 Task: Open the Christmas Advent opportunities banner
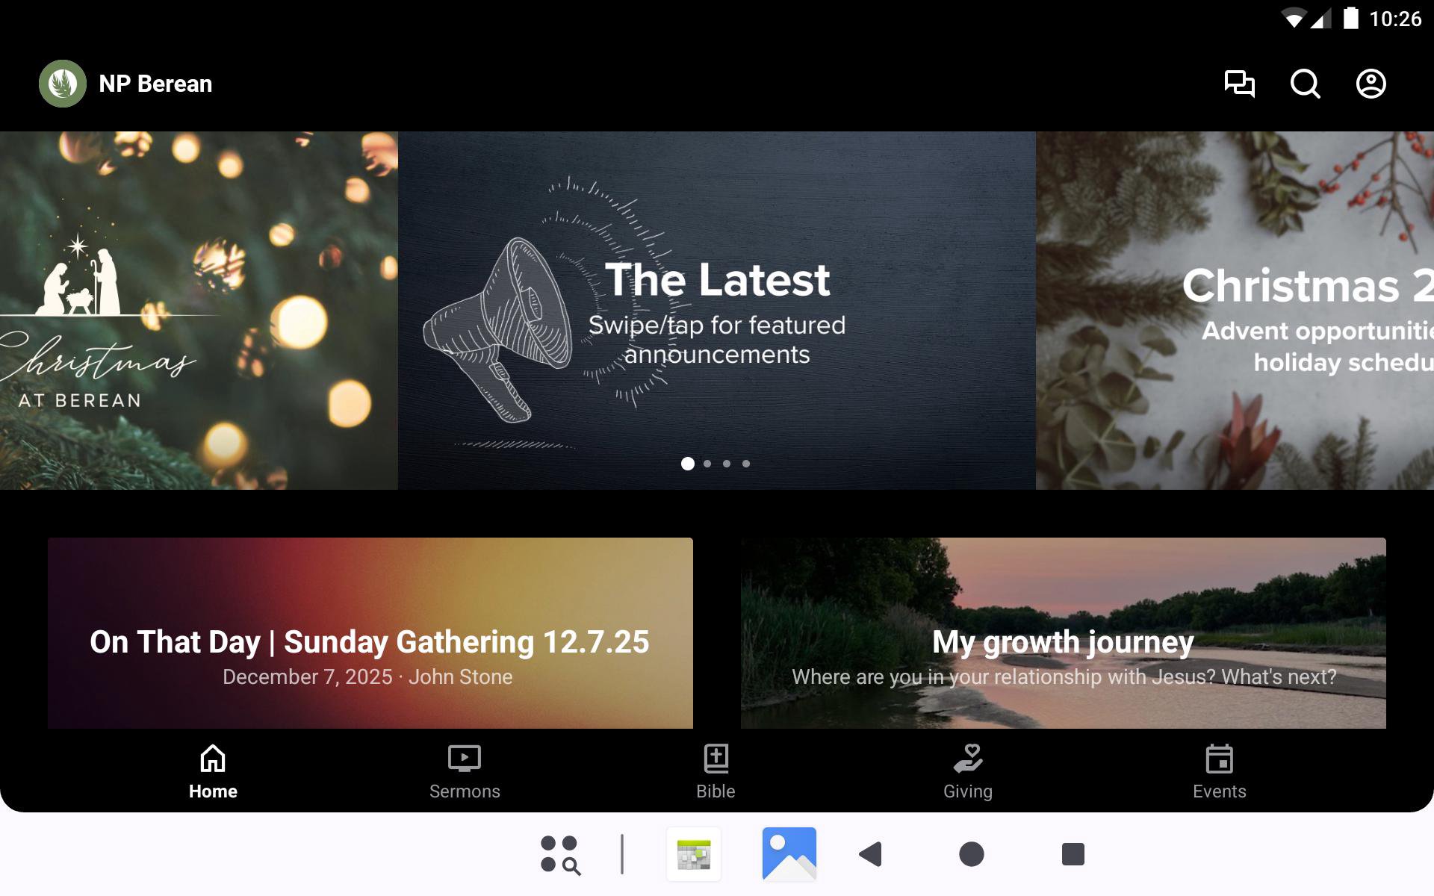(1234, 310)
